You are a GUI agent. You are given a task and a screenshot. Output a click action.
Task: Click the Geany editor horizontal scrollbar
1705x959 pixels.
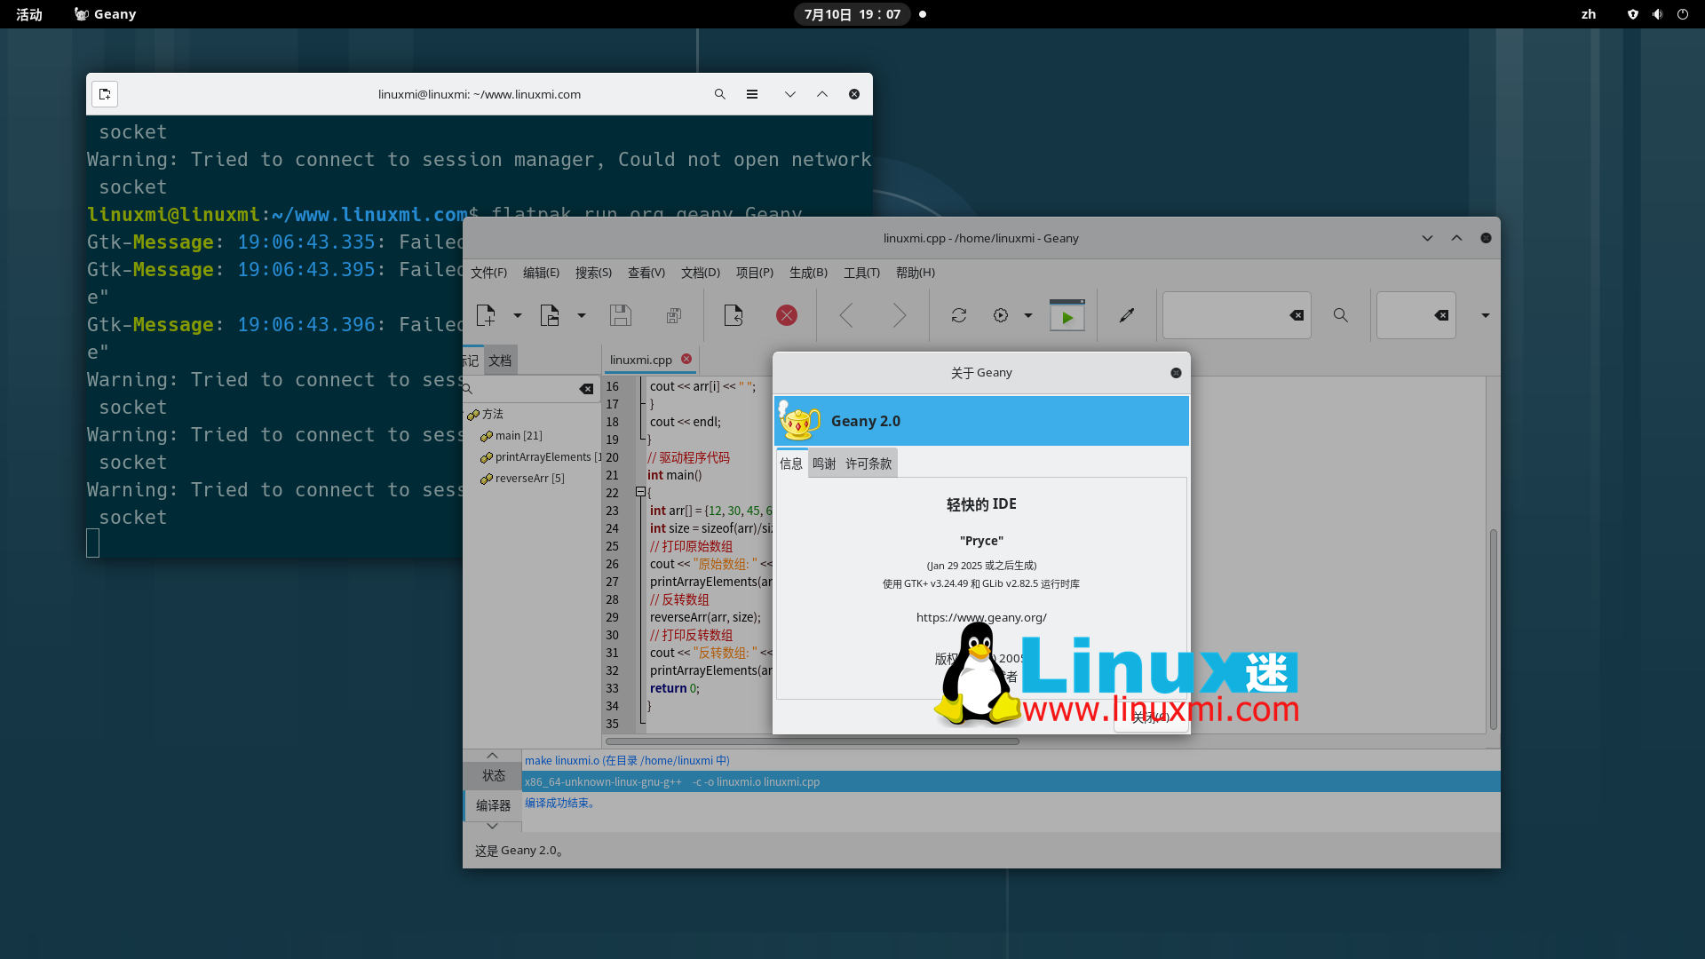coord(812,741)
